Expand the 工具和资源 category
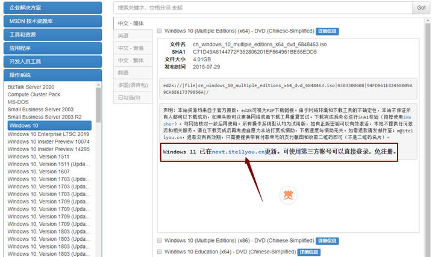432x257 pixels. (52, 35)
